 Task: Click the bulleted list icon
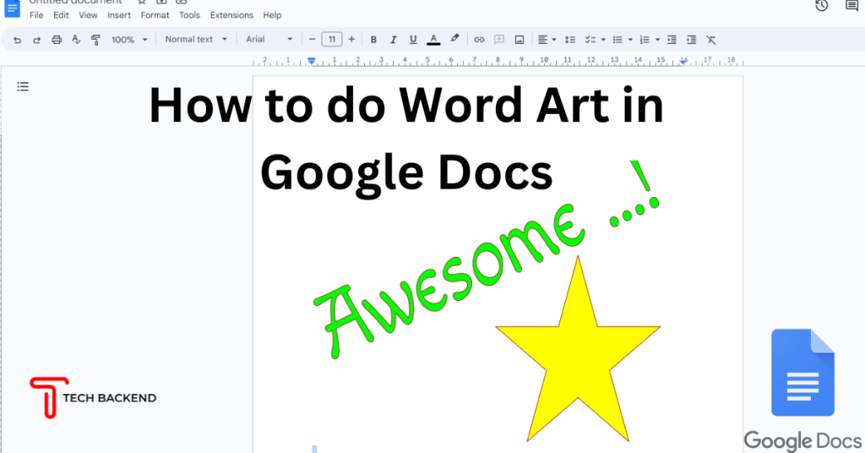click(617, 40)
